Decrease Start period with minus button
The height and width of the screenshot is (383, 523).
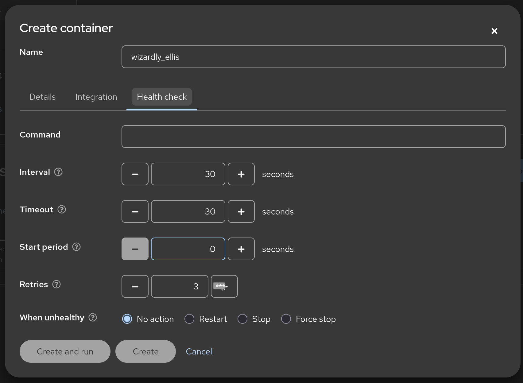pyautogui.click(x=135, y=249)
